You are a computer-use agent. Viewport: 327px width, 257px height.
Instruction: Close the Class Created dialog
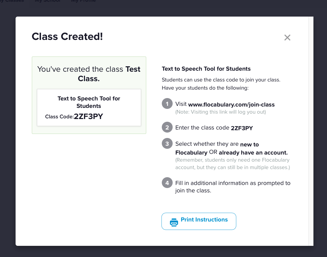[287, 38]
